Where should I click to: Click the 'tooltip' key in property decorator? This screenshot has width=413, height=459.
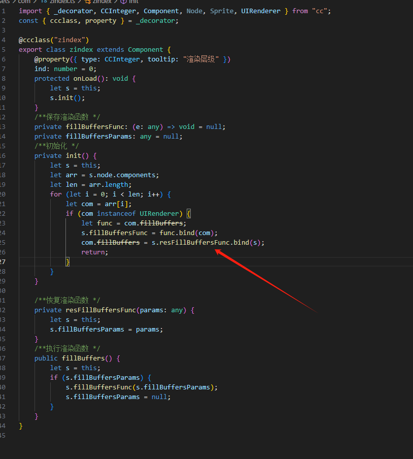point(161,59)
